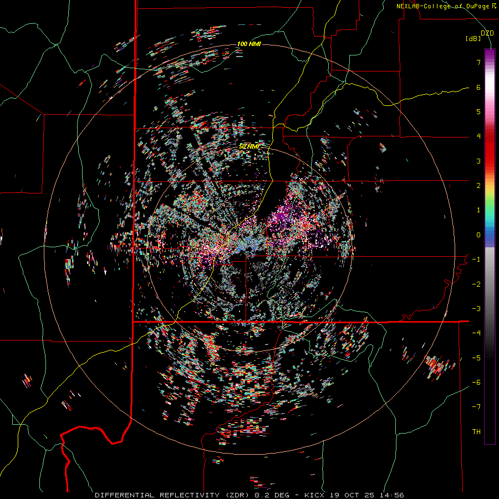Click the DZD legend title
499x499 pixels.
pos(487,33)
